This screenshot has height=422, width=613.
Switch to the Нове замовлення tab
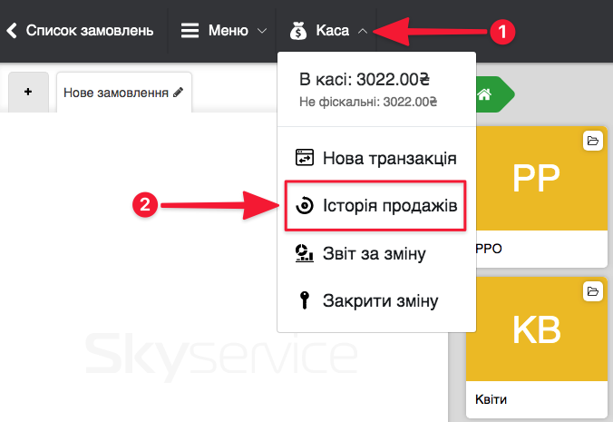[x=115, y=93]
